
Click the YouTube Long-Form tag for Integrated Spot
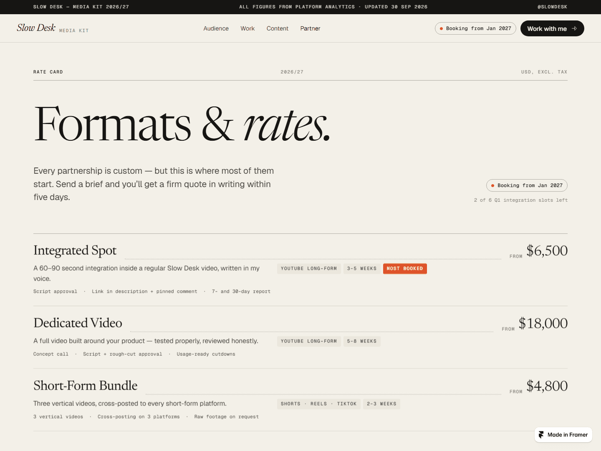point(309,269)
